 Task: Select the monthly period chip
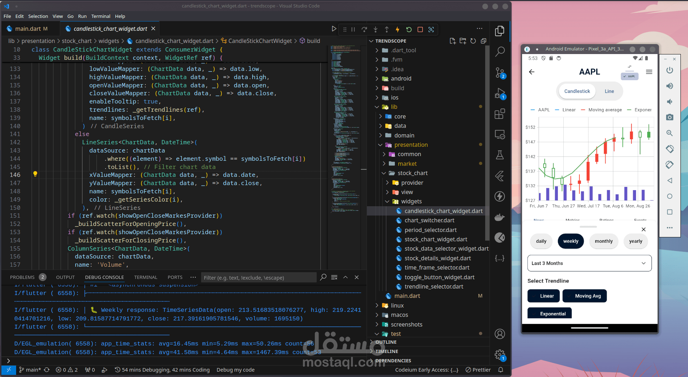pyautogui.click(x=604, y=241)
